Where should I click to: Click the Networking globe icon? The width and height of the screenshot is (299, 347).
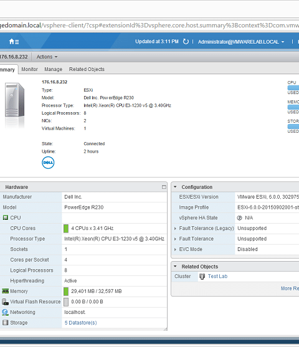point(6,312)
